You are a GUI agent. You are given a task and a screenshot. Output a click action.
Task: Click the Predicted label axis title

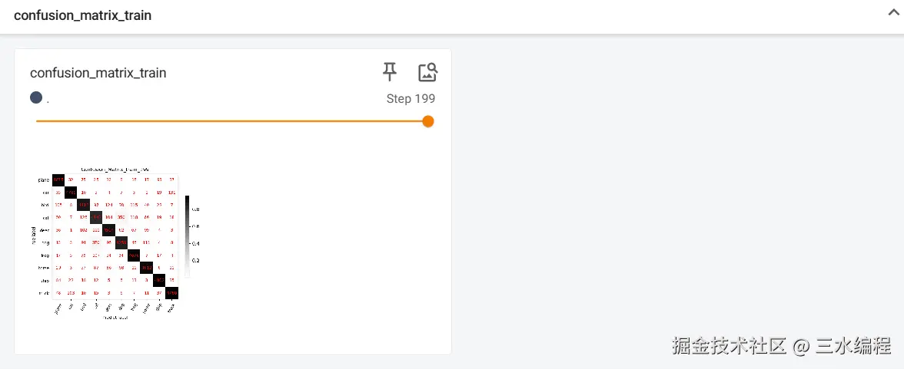[x=115, y=318]
